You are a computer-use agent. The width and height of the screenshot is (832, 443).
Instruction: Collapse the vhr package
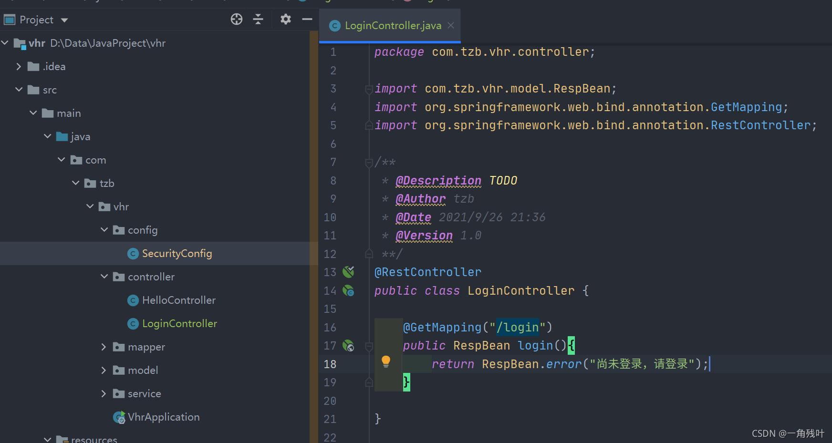pos(90,206)
